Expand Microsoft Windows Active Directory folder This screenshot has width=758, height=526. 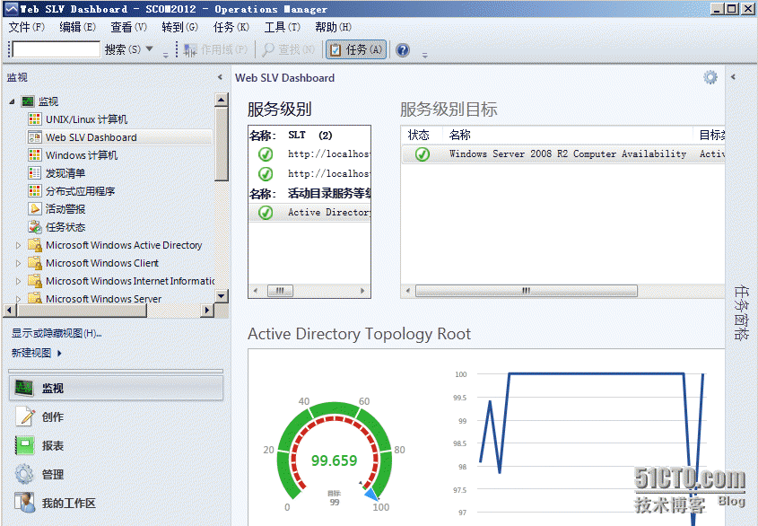click(x=18, y=245)
